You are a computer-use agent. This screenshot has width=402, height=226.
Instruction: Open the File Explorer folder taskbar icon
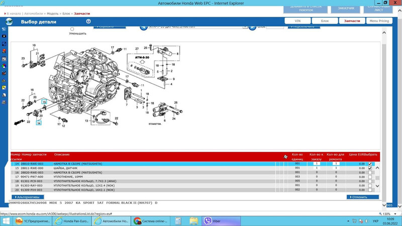(193, 221)
